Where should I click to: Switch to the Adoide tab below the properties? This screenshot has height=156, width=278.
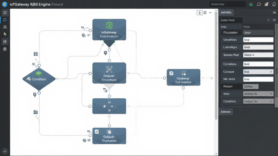pyautogui.click(x=226, y=112)
